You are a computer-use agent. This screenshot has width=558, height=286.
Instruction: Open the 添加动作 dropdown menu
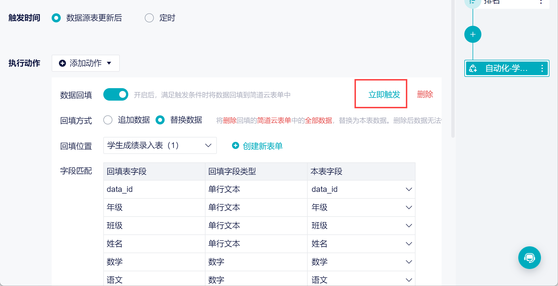85,63
